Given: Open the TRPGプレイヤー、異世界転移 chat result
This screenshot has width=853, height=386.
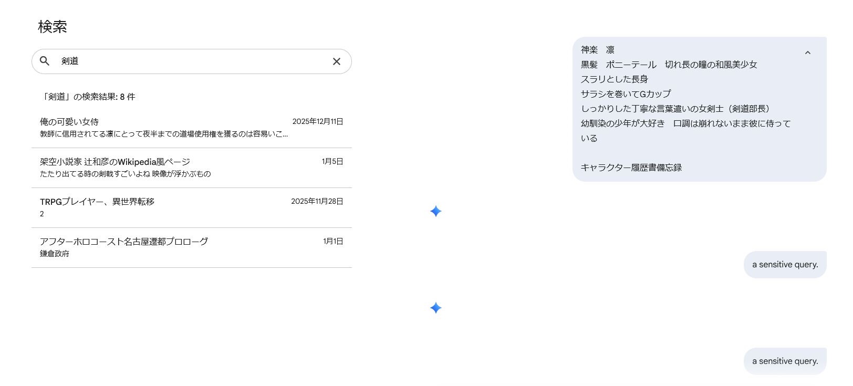Looking at the screenshot, I should coord(97,202).
